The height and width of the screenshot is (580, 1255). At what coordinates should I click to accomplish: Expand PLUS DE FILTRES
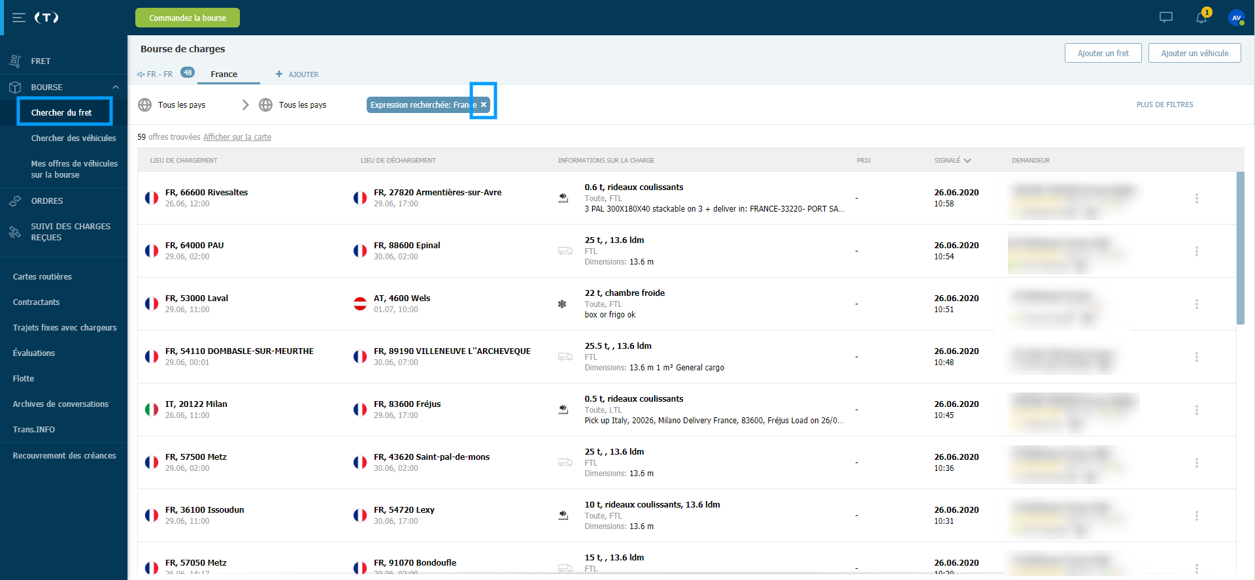(x=1165, y=105)
